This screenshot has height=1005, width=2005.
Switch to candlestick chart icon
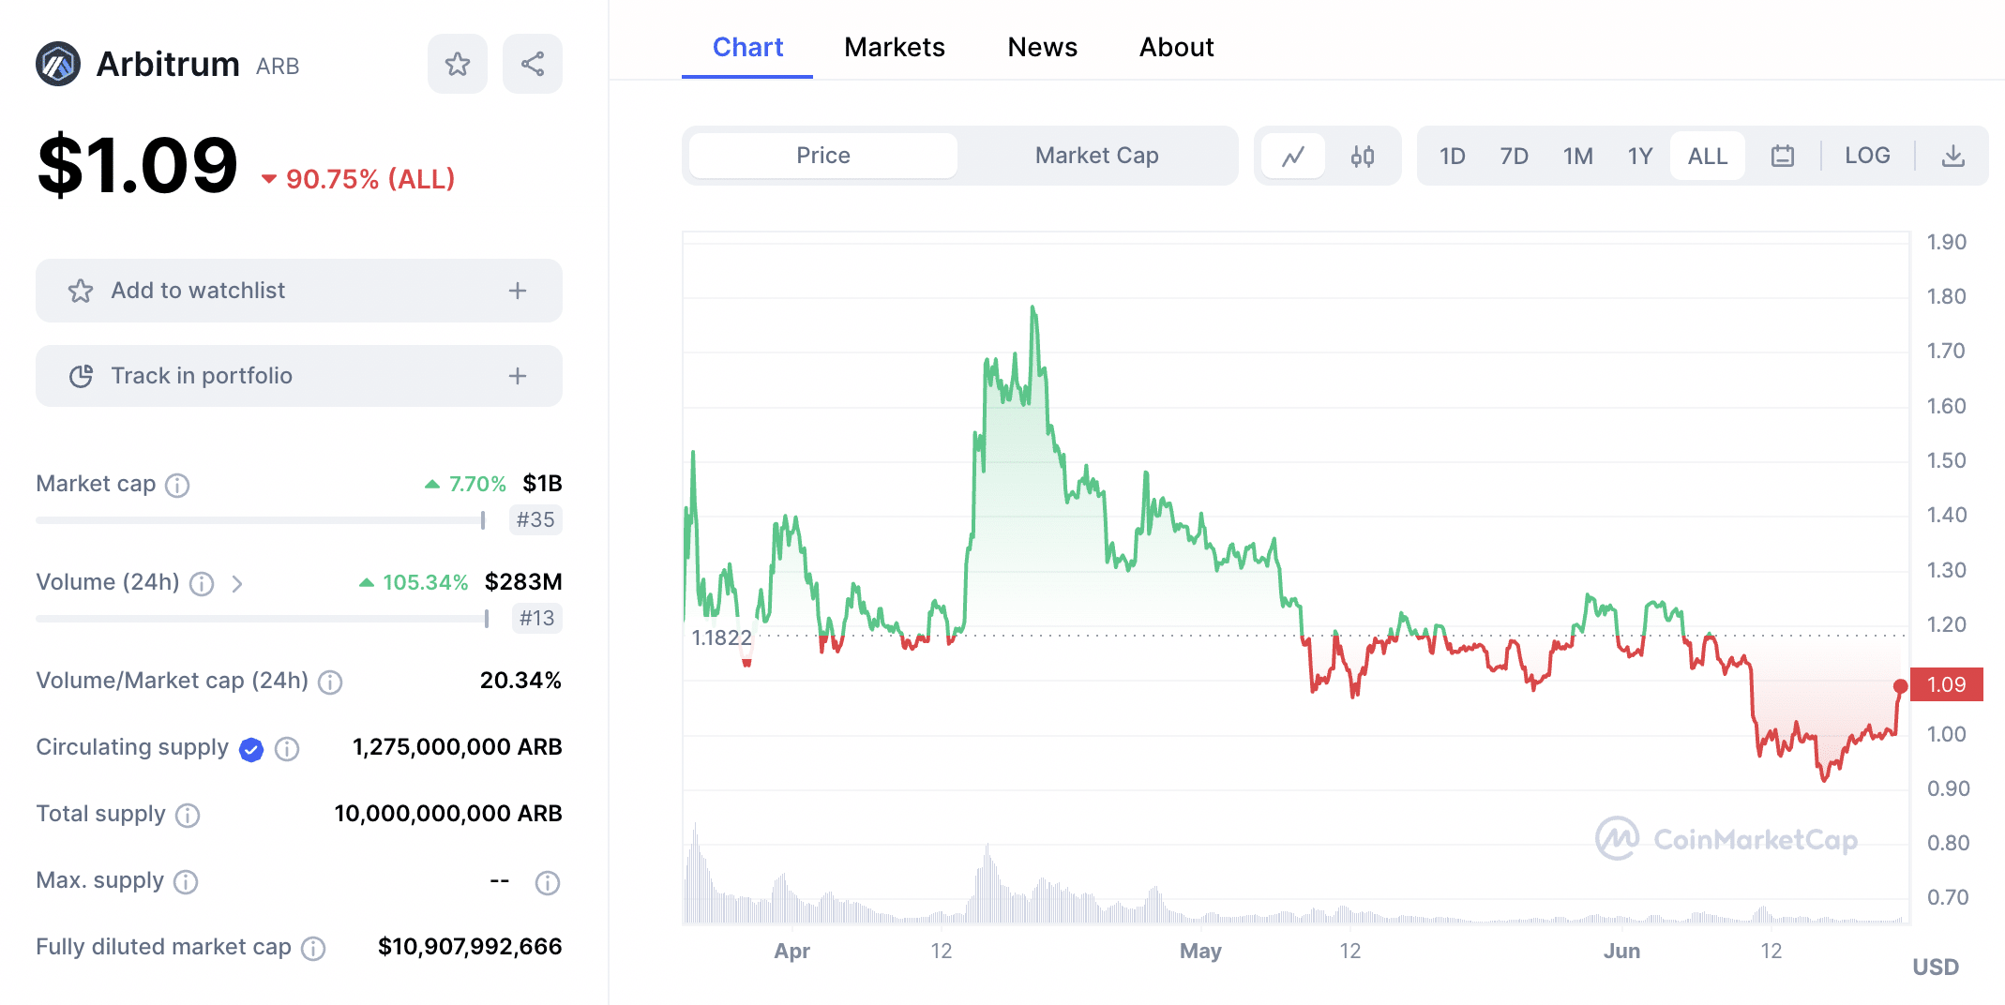tap(1363, 156)
